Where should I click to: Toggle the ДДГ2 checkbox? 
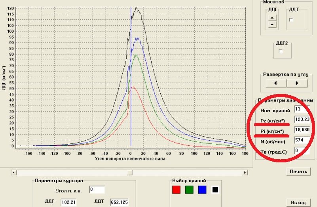pyautogui.click(x=281, y=51)
